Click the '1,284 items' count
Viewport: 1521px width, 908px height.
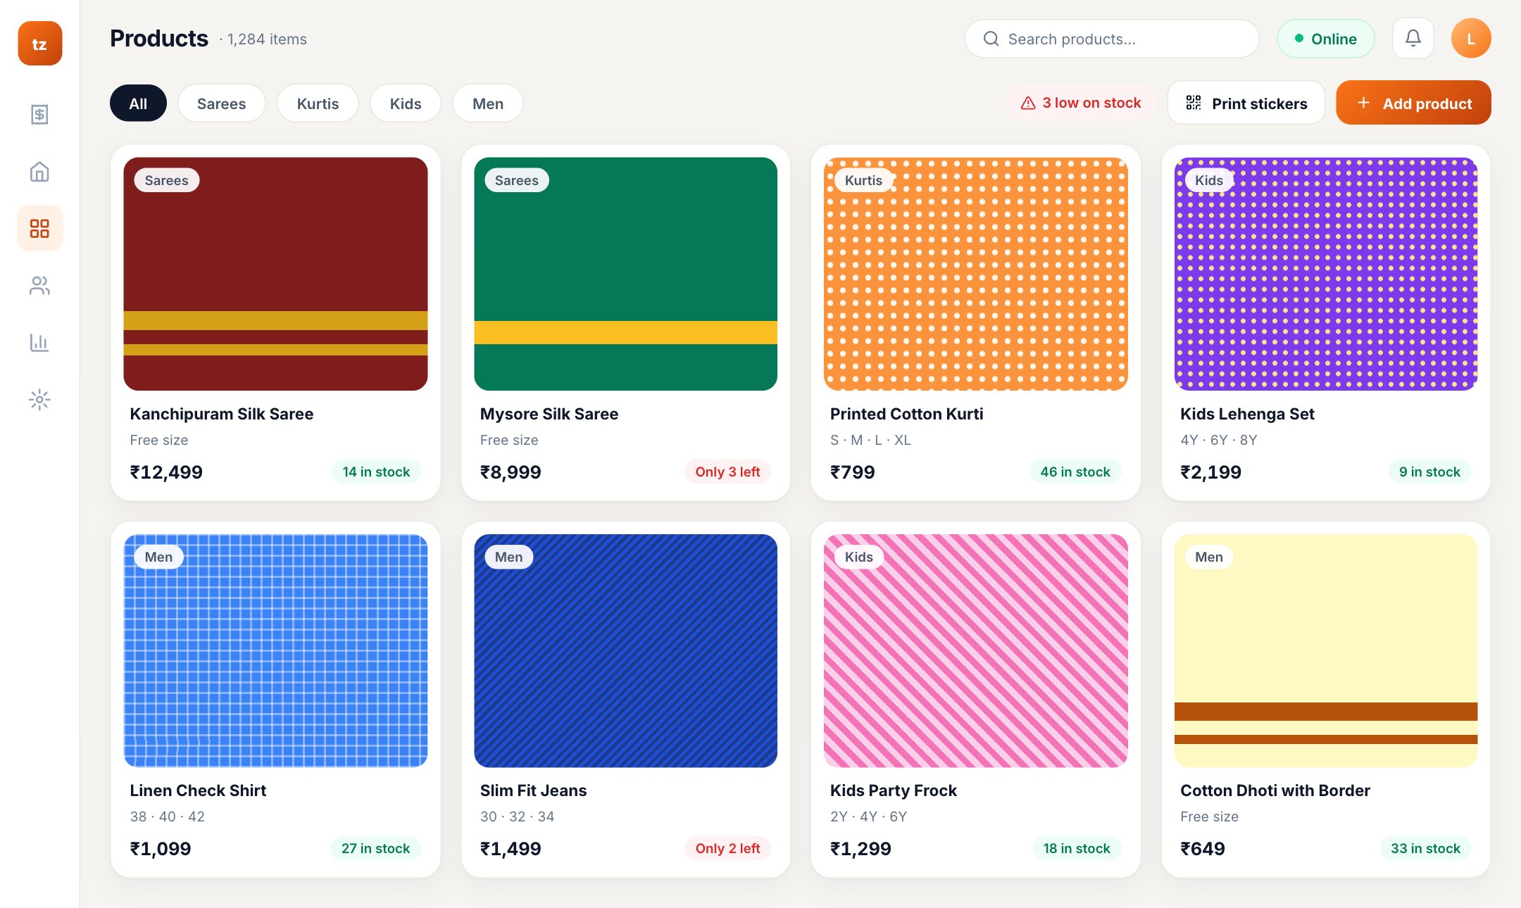(x=267, y=39)
